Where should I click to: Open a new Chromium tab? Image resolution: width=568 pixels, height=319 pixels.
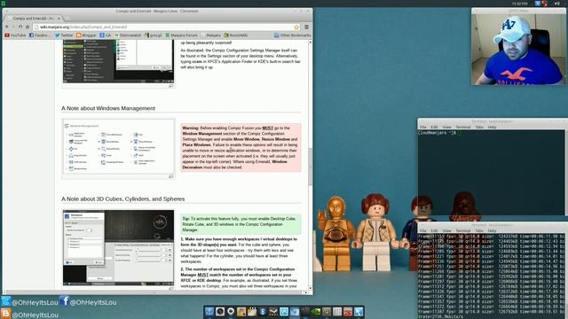[x=68, y=18]
